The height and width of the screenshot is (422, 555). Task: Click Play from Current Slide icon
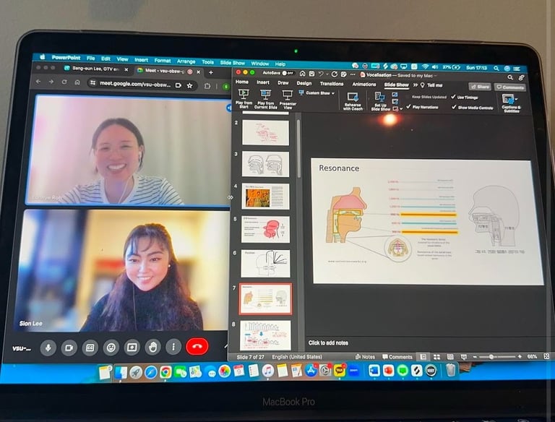265,95
